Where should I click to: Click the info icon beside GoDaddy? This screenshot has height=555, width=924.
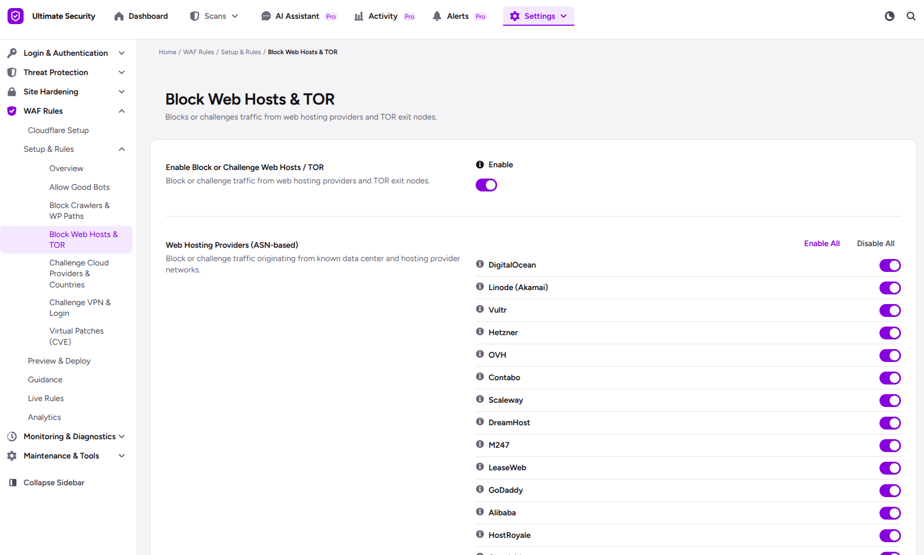pyautogui.click(x=480, y=489)
